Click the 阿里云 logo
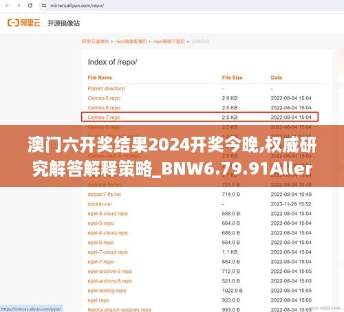The height and width of the screenshot is (312, 344). [x=24, y=23]
